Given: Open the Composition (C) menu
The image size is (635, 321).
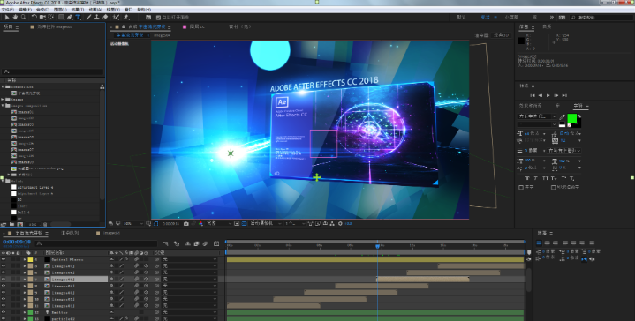Looking at the screenshot, I should click(x=42, y=9).
